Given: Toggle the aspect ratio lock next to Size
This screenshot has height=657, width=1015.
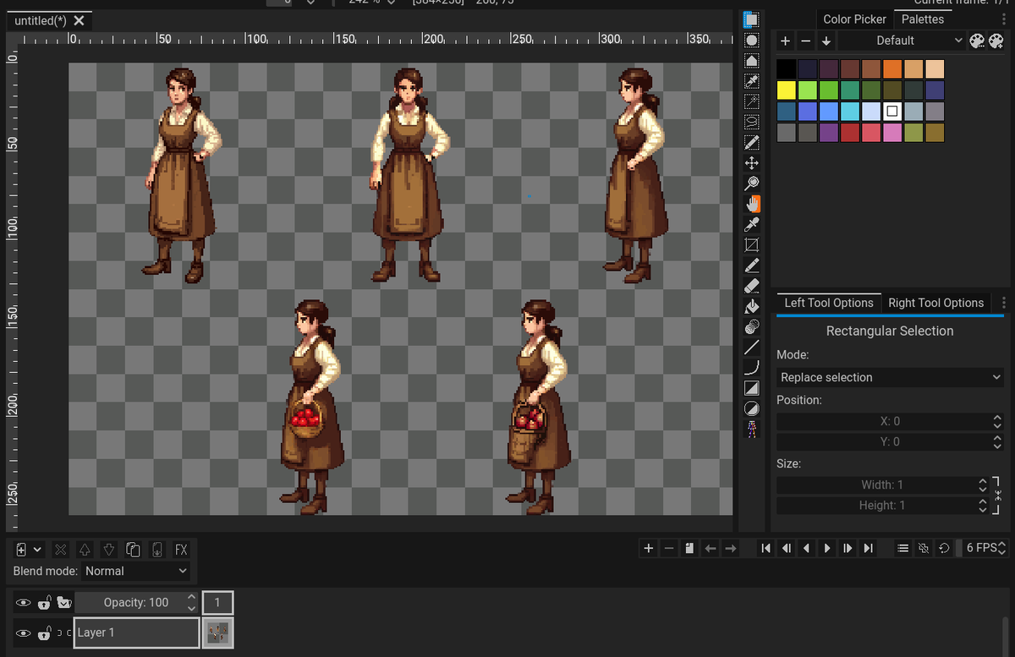Looking at the screenshot, I should pos(996,495).
